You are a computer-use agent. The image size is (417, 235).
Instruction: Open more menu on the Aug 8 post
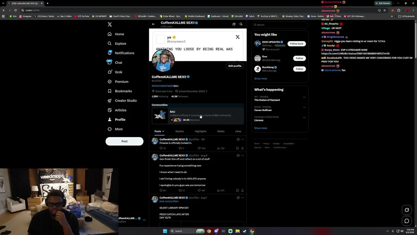242,155
